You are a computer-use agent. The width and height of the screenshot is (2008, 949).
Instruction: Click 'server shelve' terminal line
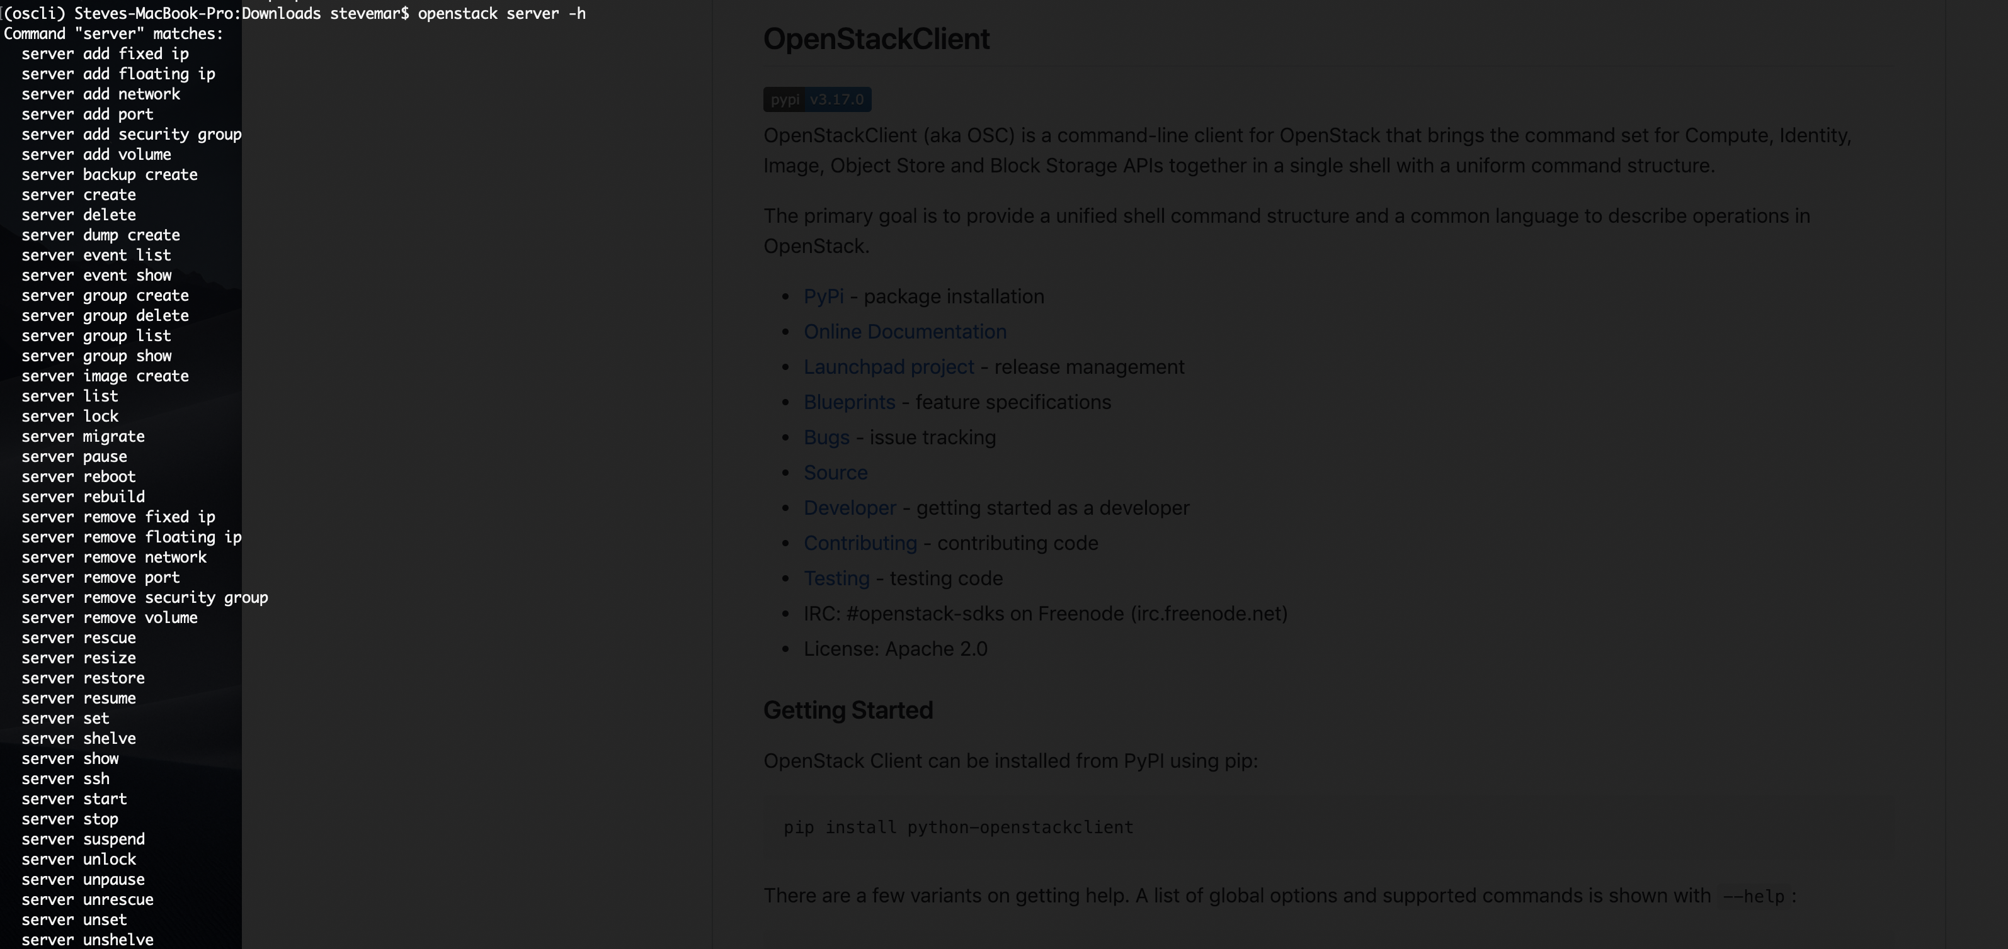click(x=79, y=739)
